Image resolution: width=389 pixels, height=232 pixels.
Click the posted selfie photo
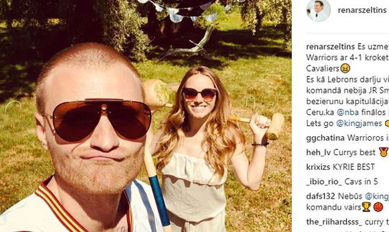point(146,116)
